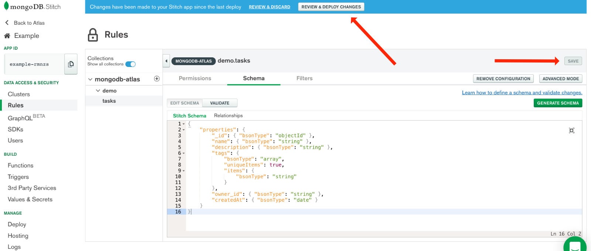Image resolution: width=591 pixels, height=251 pixels.
Task: Toggle Show all collections switch
Action: click(130, 64)
